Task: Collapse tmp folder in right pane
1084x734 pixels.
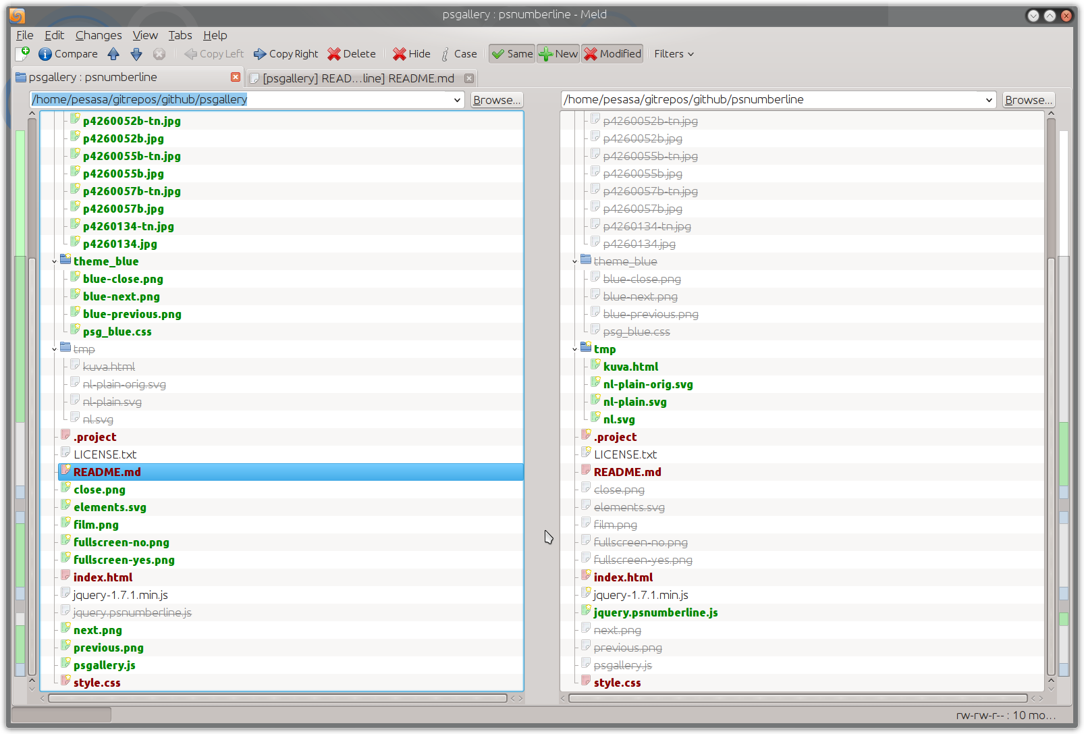Action: [x=574, y=349]
